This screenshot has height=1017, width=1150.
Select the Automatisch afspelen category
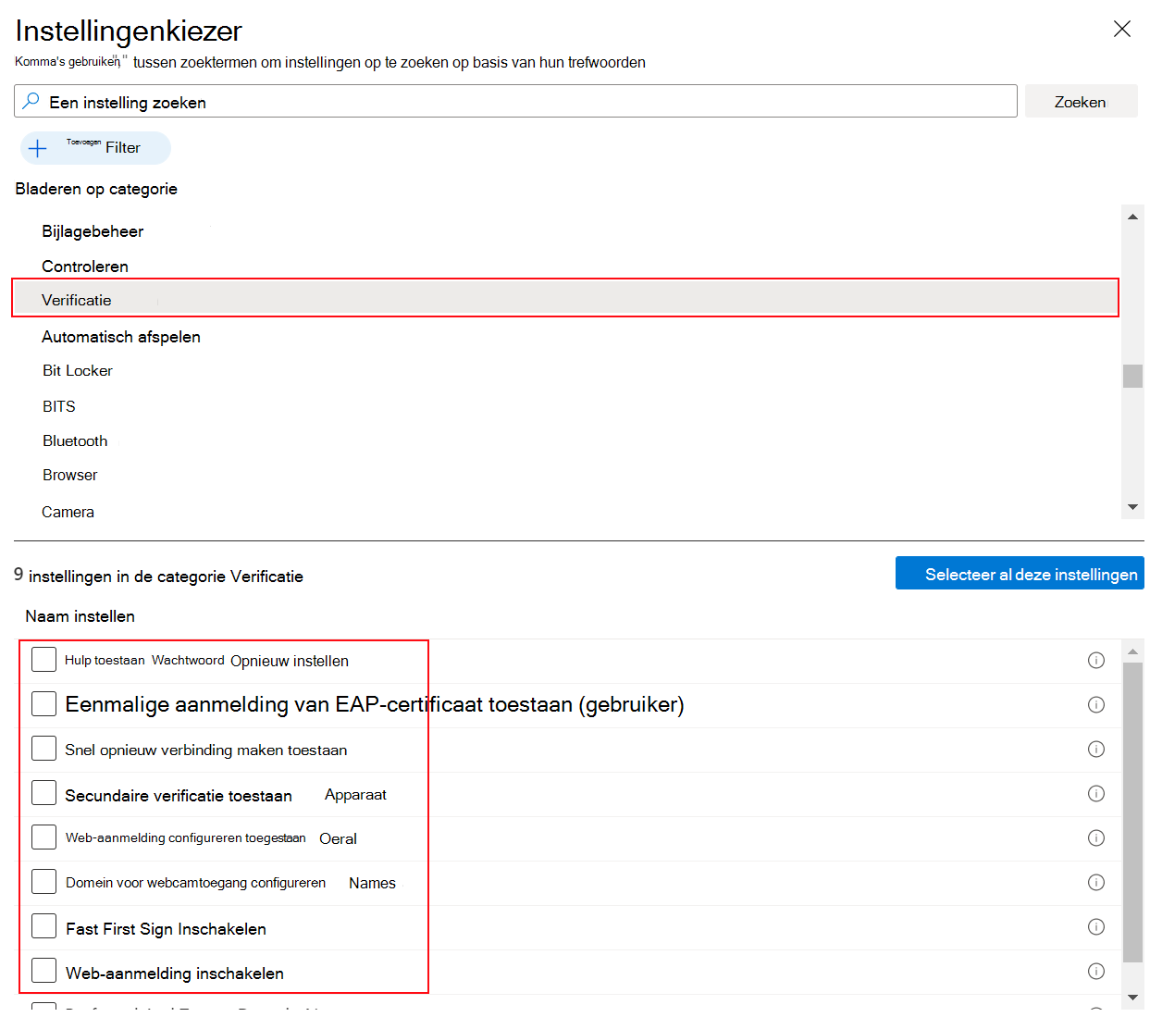click(x=121, y=337)
